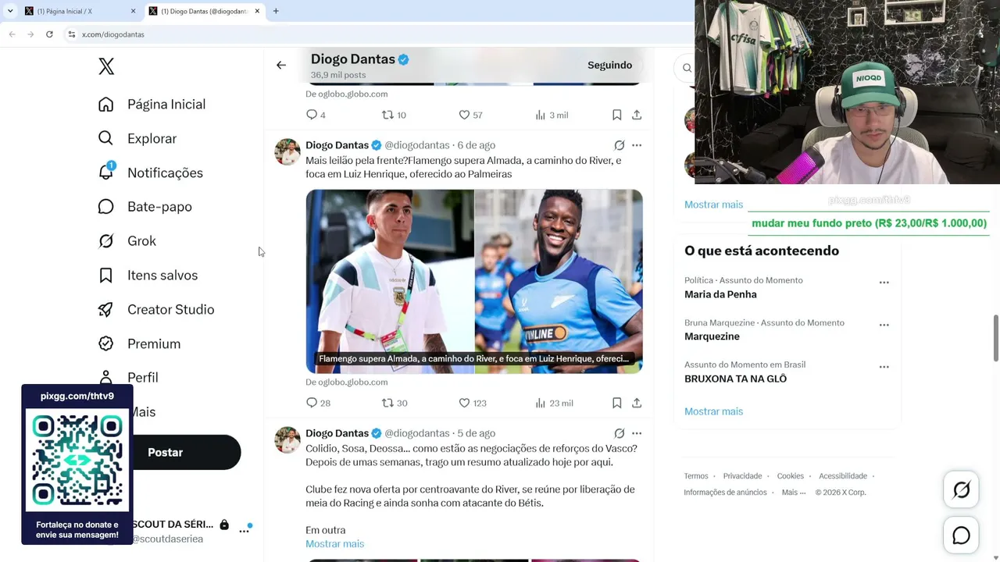Open more options for the Flamengo Almada post
This screenshot has width=1000, height=562.
pyautogui.click(x=637, y=145)
